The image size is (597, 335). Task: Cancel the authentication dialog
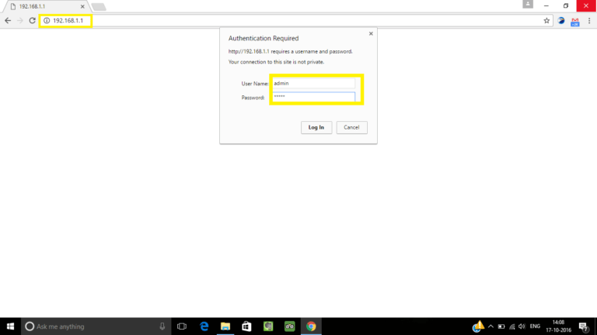click(x=352, y=128)
